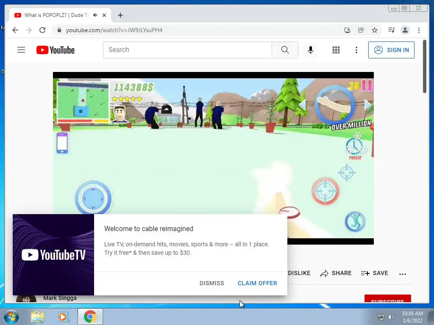Click the YouTubeTV promo image

pos(53,254)
